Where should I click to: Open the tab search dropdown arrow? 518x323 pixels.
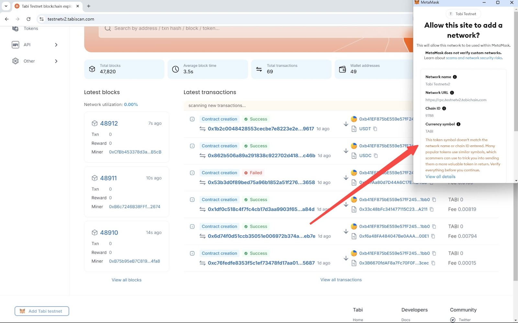click(x=6, y=6)
